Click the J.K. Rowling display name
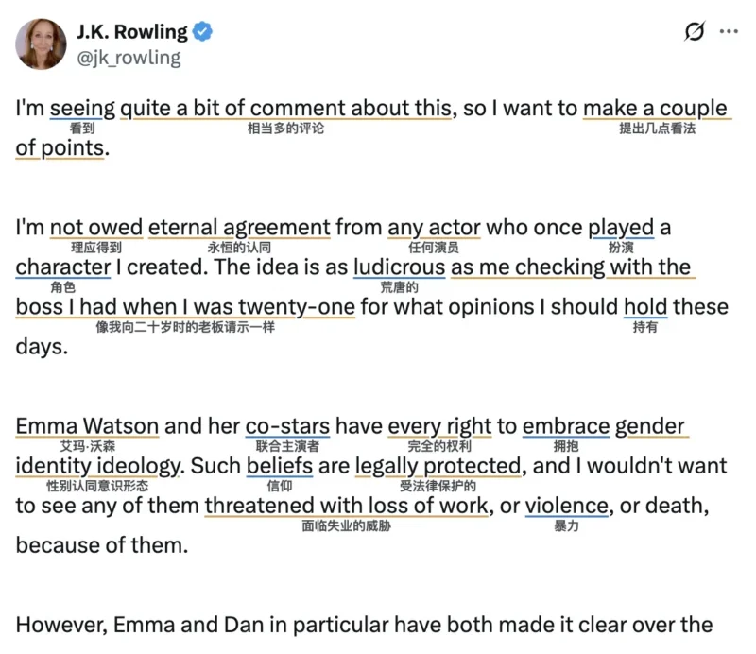Screen dimensions: 756x654 [x=132, y=32]
